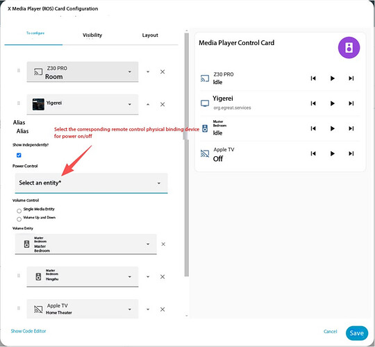Skip to next track on Z30 PRO
Viewport: 375px width, 347px height.
pos(351,78)
